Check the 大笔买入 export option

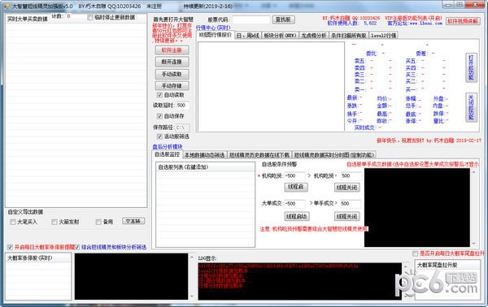(x=13, y=222)
